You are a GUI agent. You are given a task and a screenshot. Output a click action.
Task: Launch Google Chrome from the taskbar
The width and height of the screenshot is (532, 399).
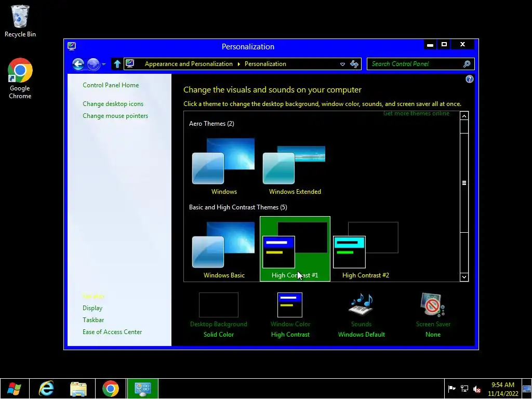click(x=111, y=389)
